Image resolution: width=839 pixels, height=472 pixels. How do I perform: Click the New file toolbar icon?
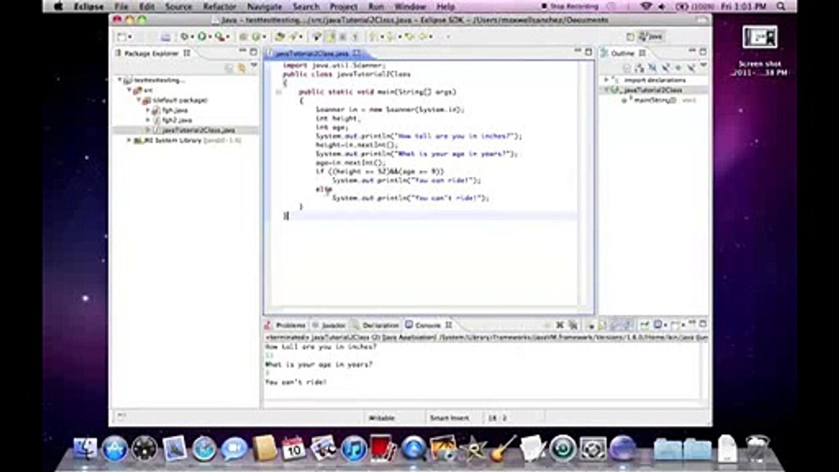point(122,37)
